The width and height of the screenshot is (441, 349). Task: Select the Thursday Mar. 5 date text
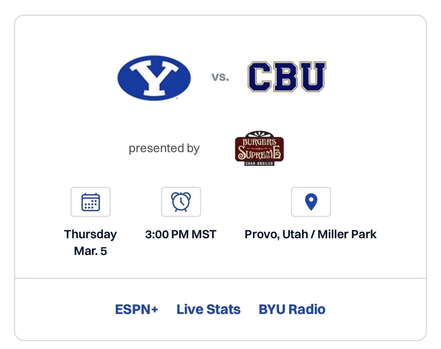click(90, 242)
